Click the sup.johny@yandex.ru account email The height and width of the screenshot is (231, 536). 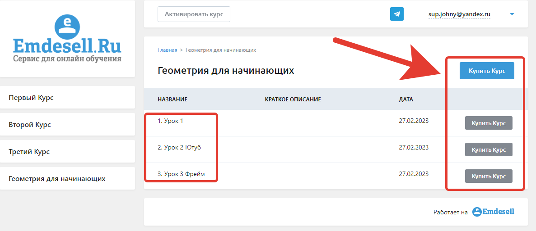pyautogui.click(x=459, y=14)
